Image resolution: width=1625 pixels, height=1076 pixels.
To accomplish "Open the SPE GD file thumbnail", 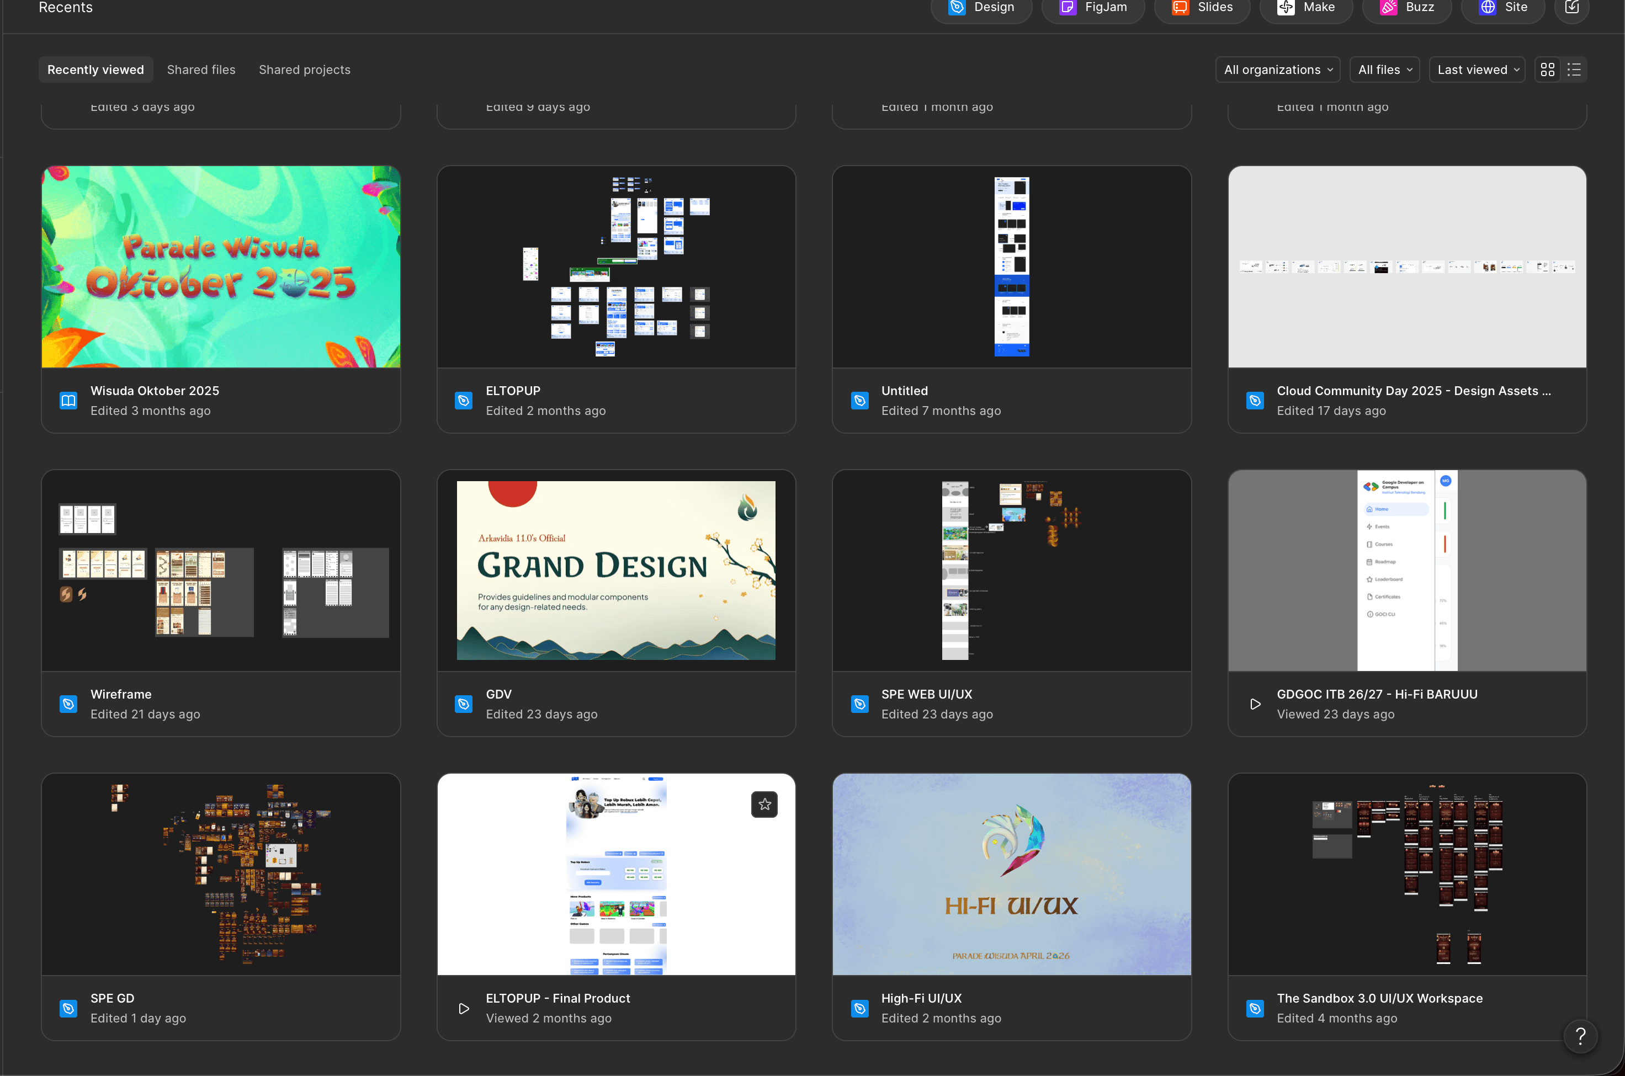I will click(x=221, y=874).
